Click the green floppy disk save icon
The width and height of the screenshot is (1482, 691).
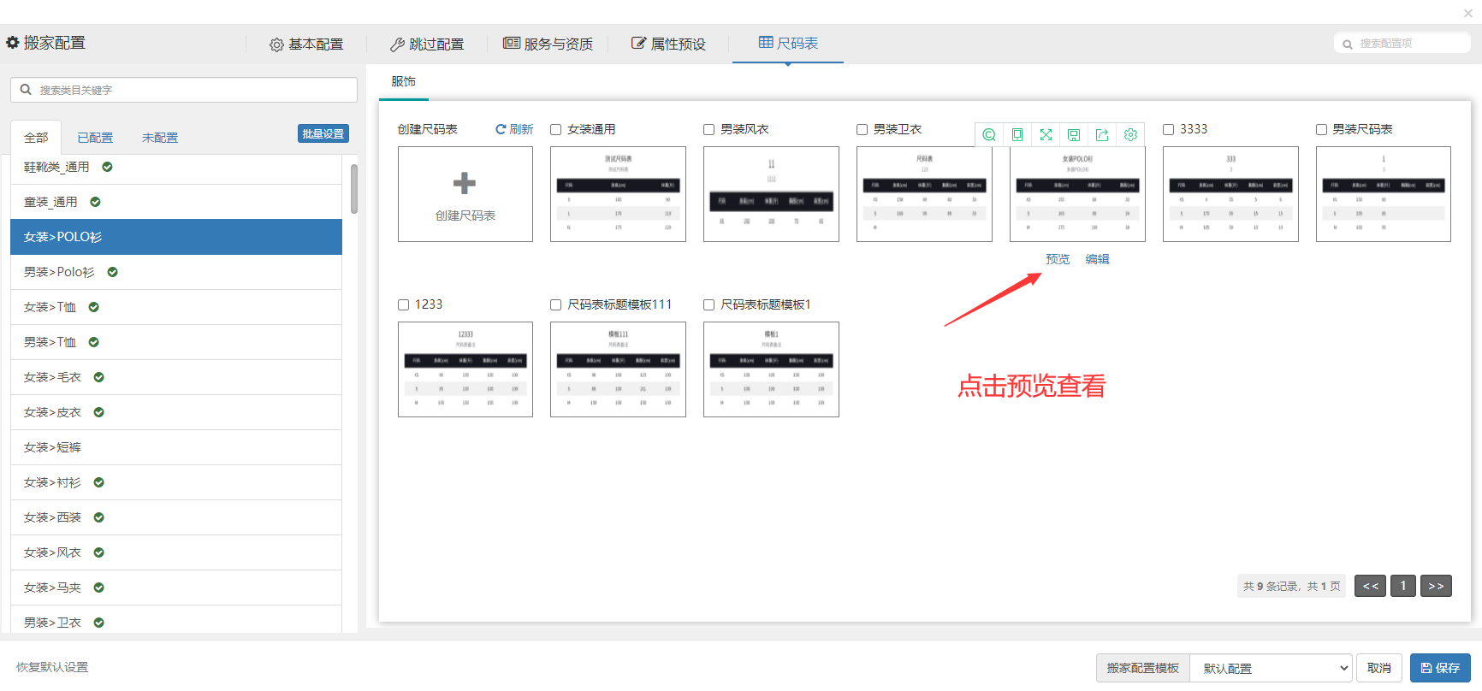tap(1074, 135)
